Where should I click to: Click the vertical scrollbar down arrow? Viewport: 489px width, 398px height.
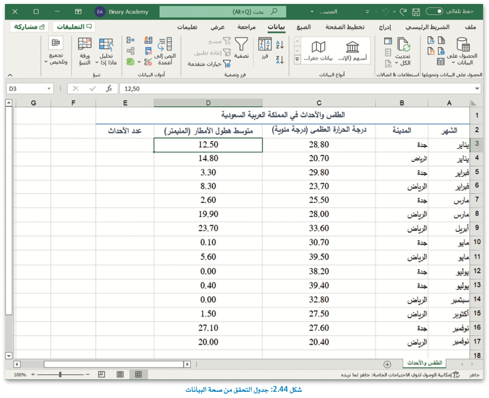click(8, 356)
